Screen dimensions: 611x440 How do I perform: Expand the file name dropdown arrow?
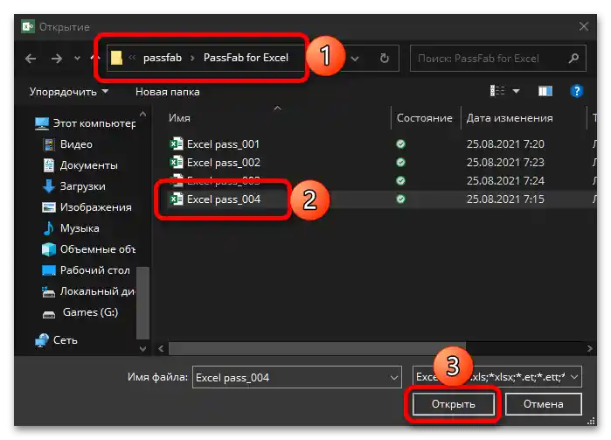(394, 378)
